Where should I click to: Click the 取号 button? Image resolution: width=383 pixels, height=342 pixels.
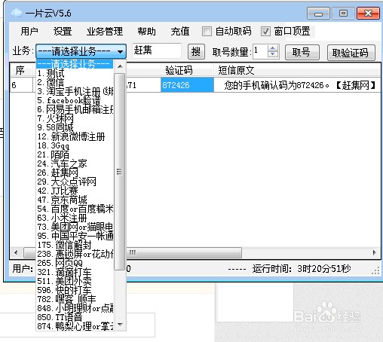tap(302, 52)
